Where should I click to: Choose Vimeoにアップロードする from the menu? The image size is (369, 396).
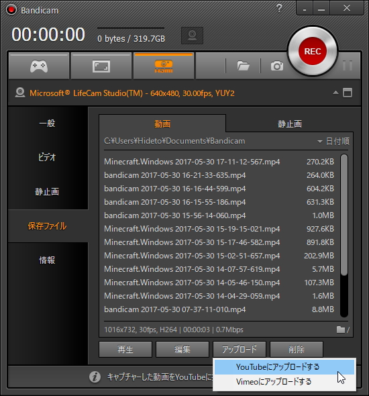click(x=284, y=382)
